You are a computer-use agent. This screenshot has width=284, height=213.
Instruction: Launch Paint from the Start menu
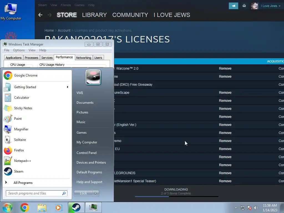(x=37, y=118)
